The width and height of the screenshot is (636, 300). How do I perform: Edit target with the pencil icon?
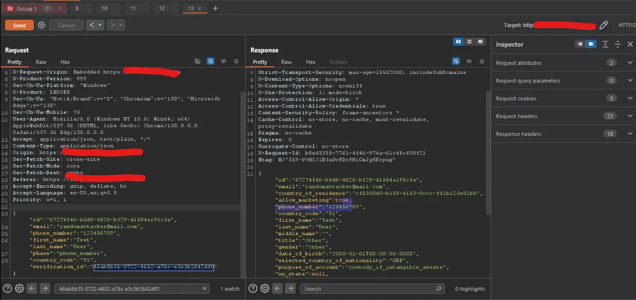604,25
